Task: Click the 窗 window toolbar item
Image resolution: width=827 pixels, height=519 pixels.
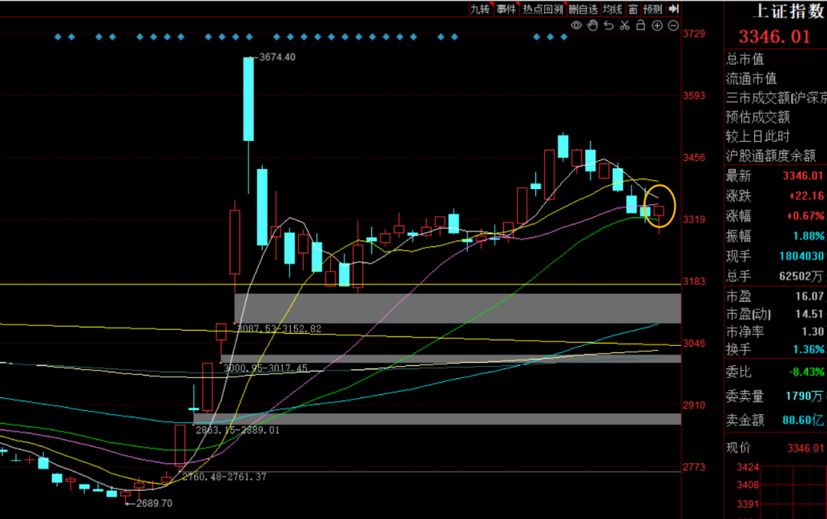Action: (633, 9)
